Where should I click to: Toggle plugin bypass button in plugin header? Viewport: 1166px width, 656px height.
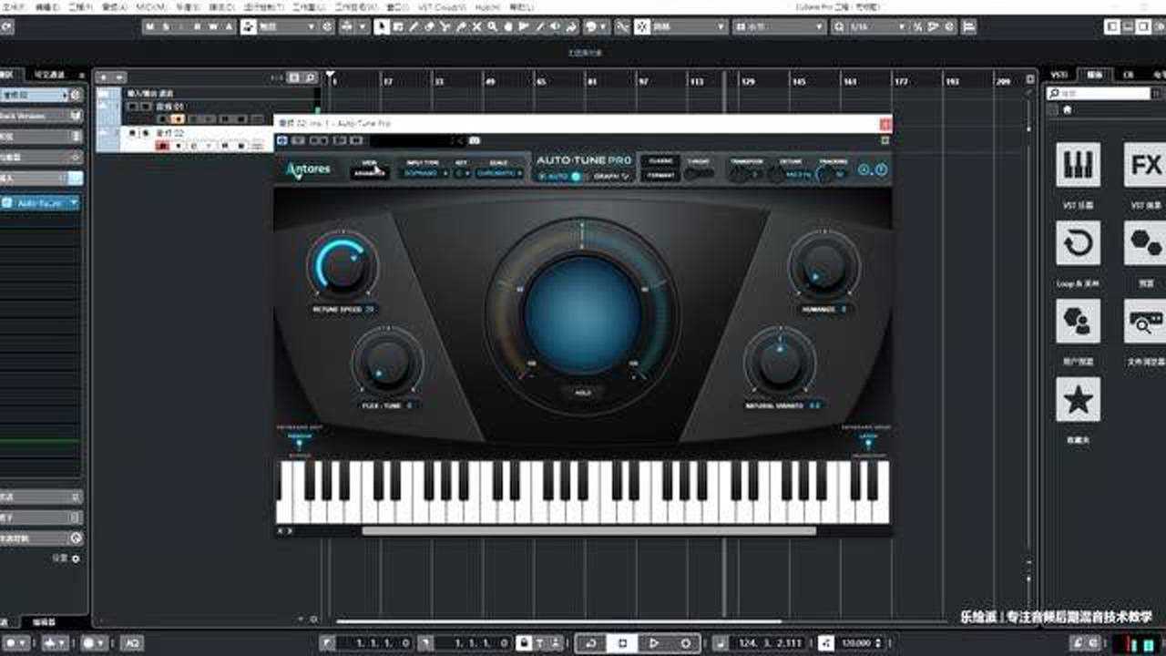click(x=281, y=140)
